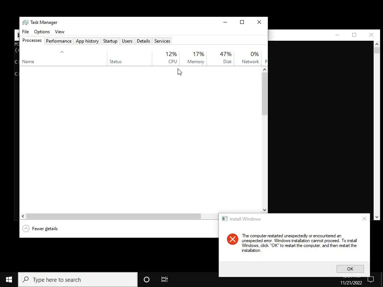Sort by the 0% Network column
Image resolution: width=383 pixels, height=287 pixels.
(x=248, y=58)
